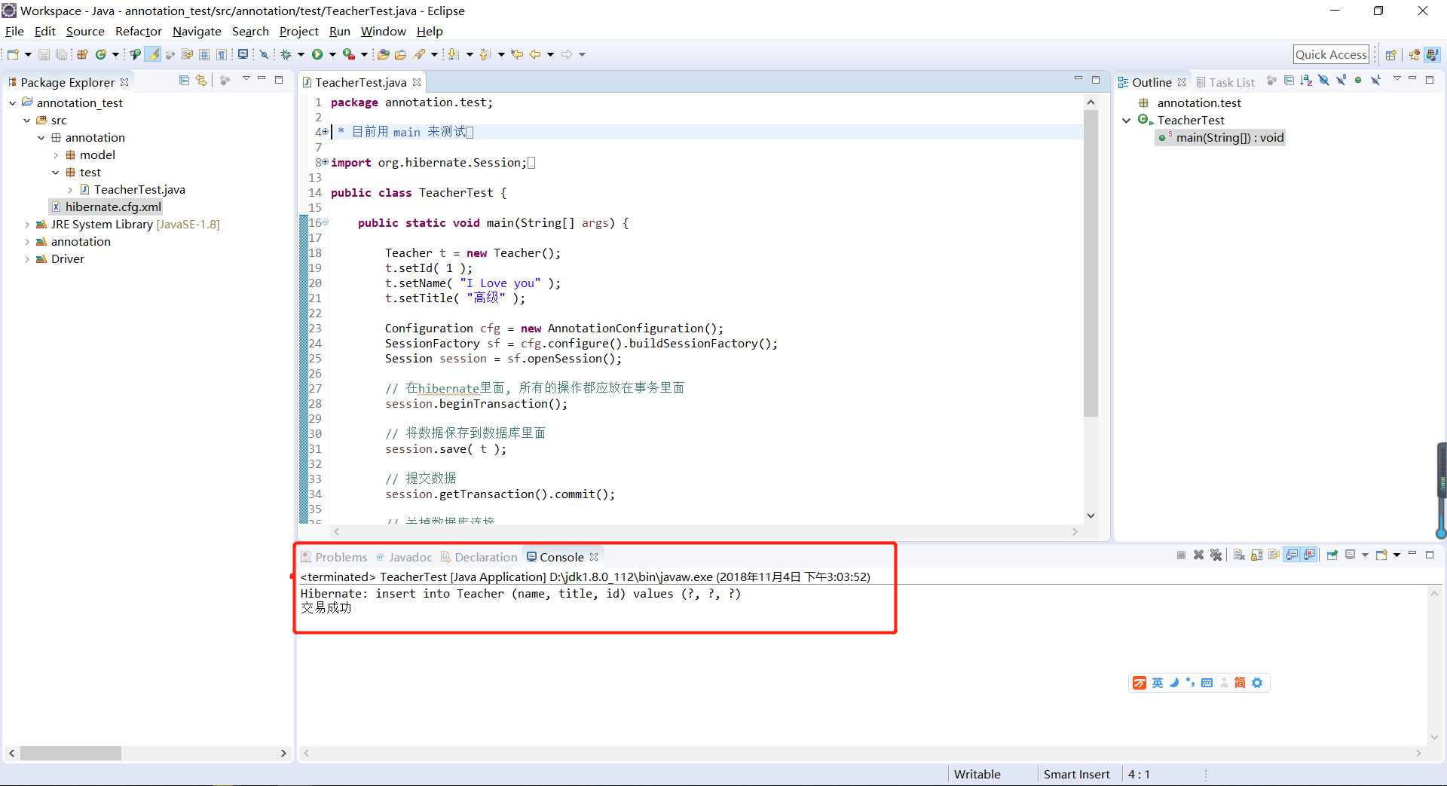Switch to the Problems tab
The height and width of the screenshot is (786, 1447).
[334, 557]
